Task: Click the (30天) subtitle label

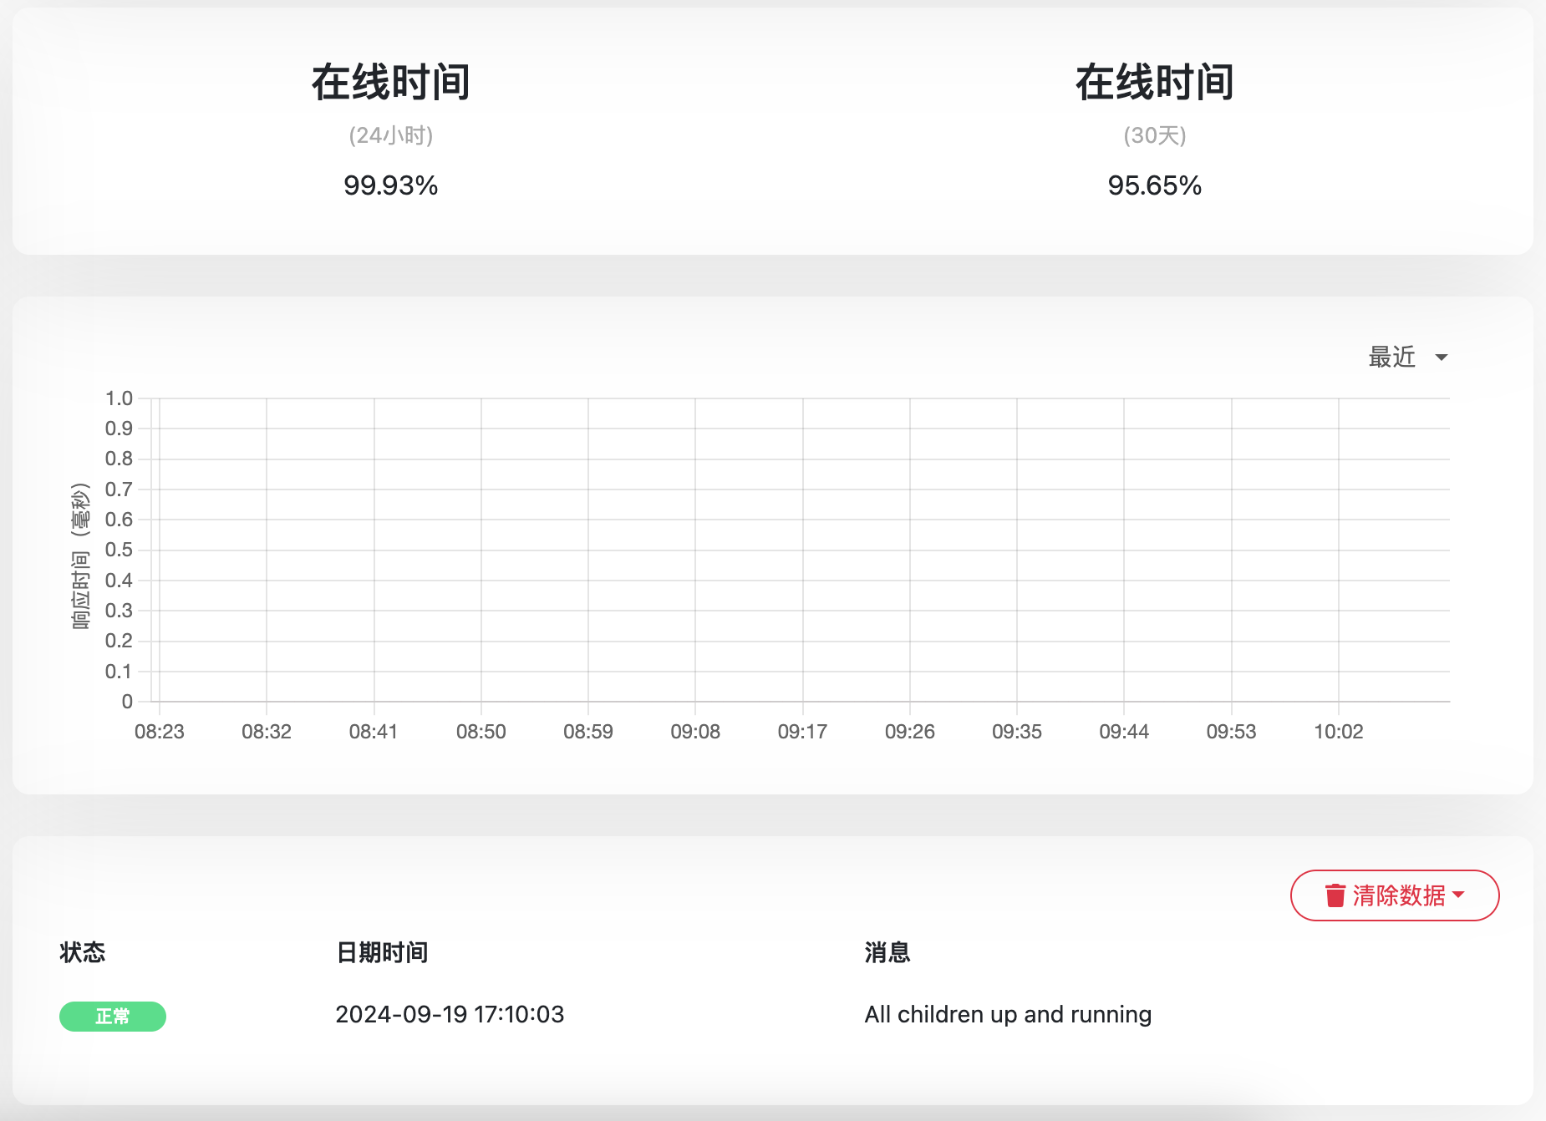Action: tap(1154, 135)
